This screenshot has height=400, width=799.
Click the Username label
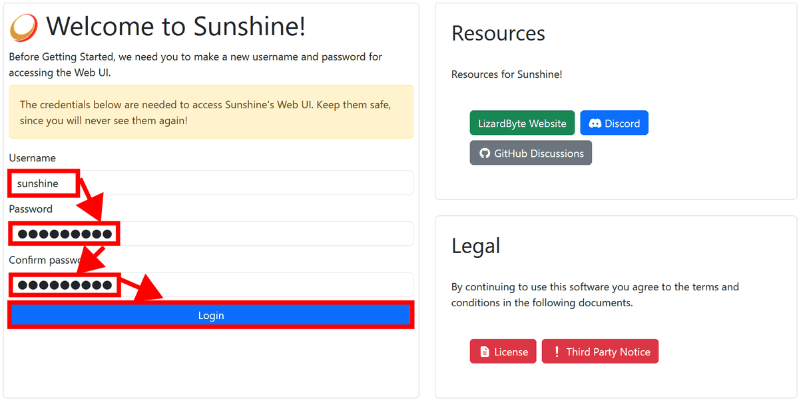[32, 158]
